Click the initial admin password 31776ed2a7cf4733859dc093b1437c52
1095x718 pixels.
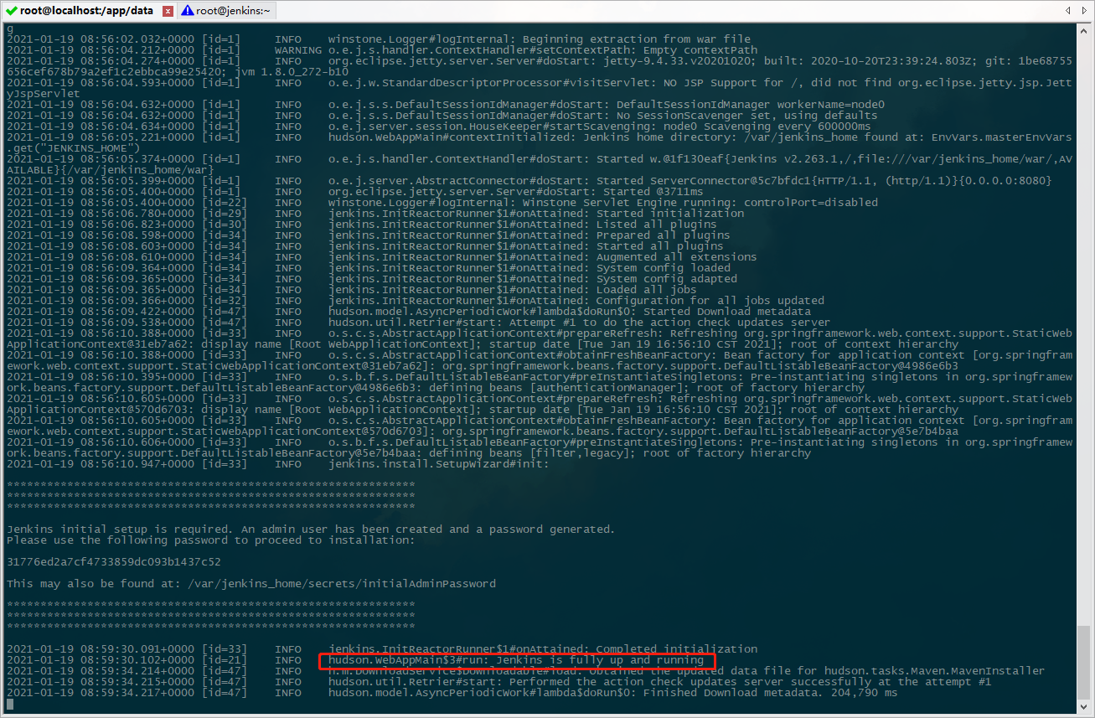(114, 562)
